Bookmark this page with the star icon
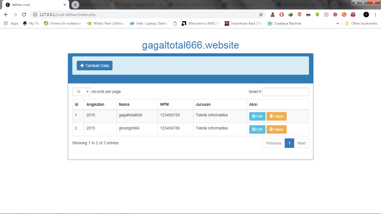This screenshot has width=381, height=214. click(261, 15)
